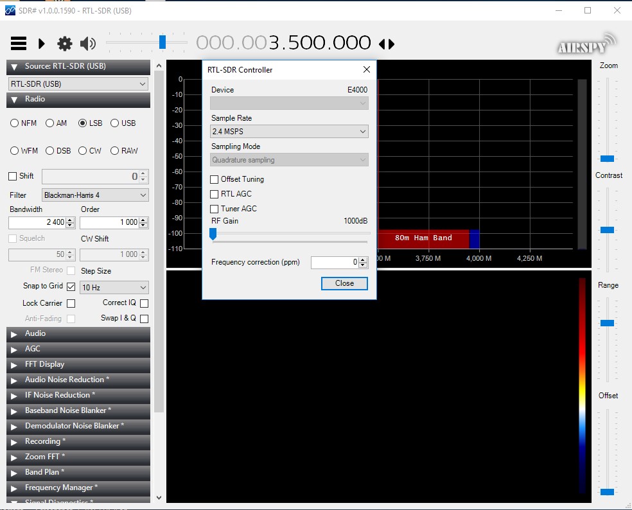Click the Range slider handle
632x510 pixels.
click(607, 323)
